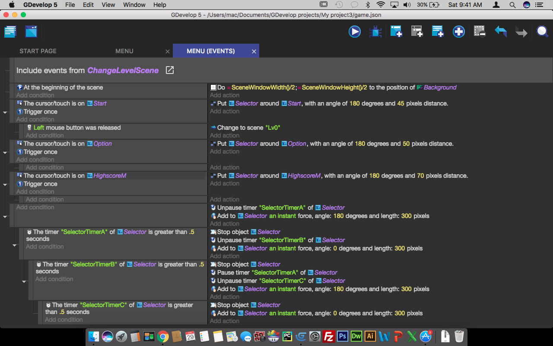553x346 pixels.
Task: Switch to the MENU scene tab
Action: (x=124, y=51)
